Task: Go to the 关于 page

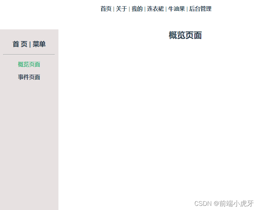Action: point(121,9)
